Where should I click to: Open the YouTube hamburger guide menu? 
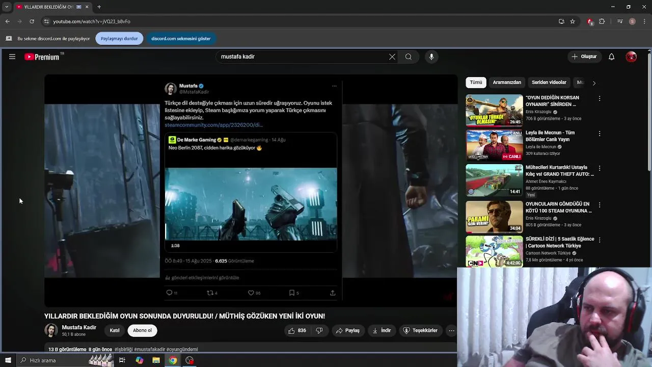tap(12, 57)
